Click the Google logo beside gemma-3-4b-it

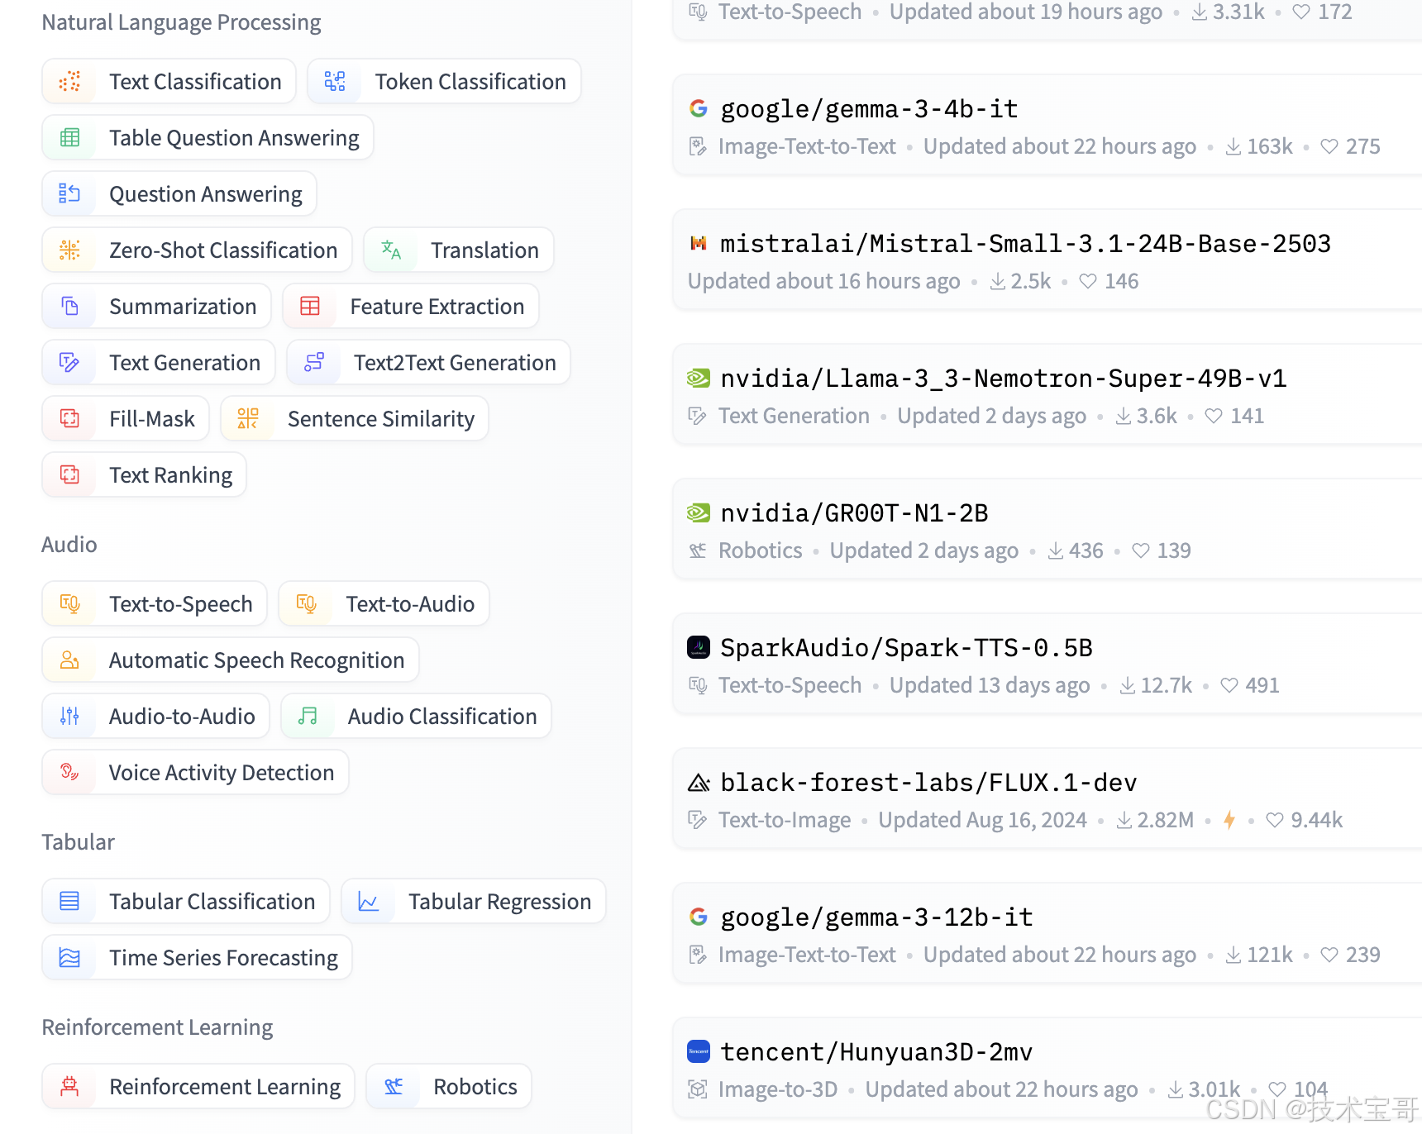coord(699,108)
